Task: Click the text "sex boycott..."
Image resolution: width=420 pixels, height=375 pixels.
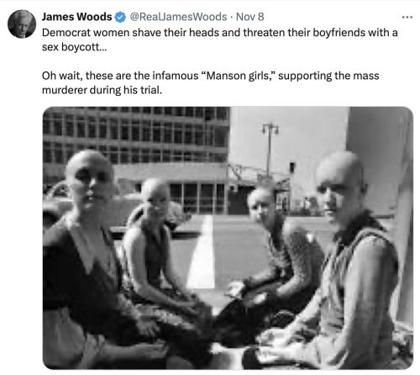Action: coord(75,47)
